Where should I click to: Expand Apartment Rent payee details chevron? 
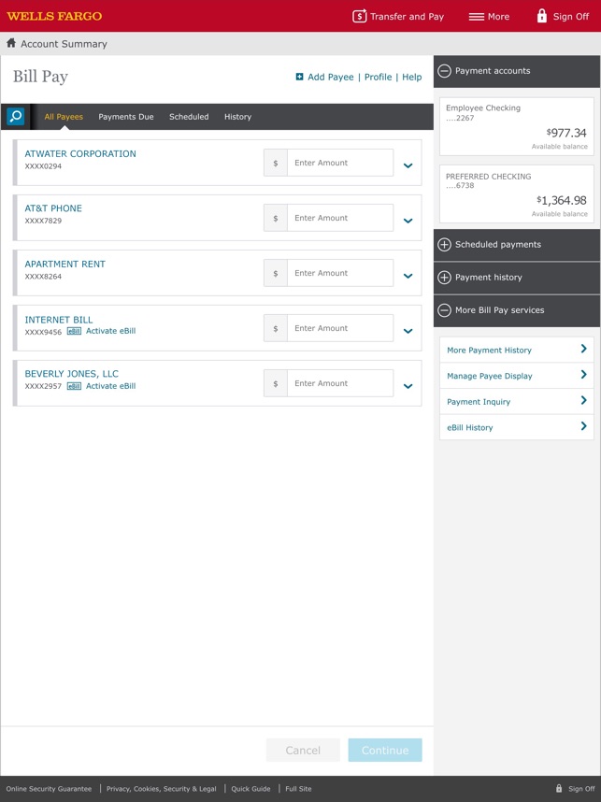point(408,276)
